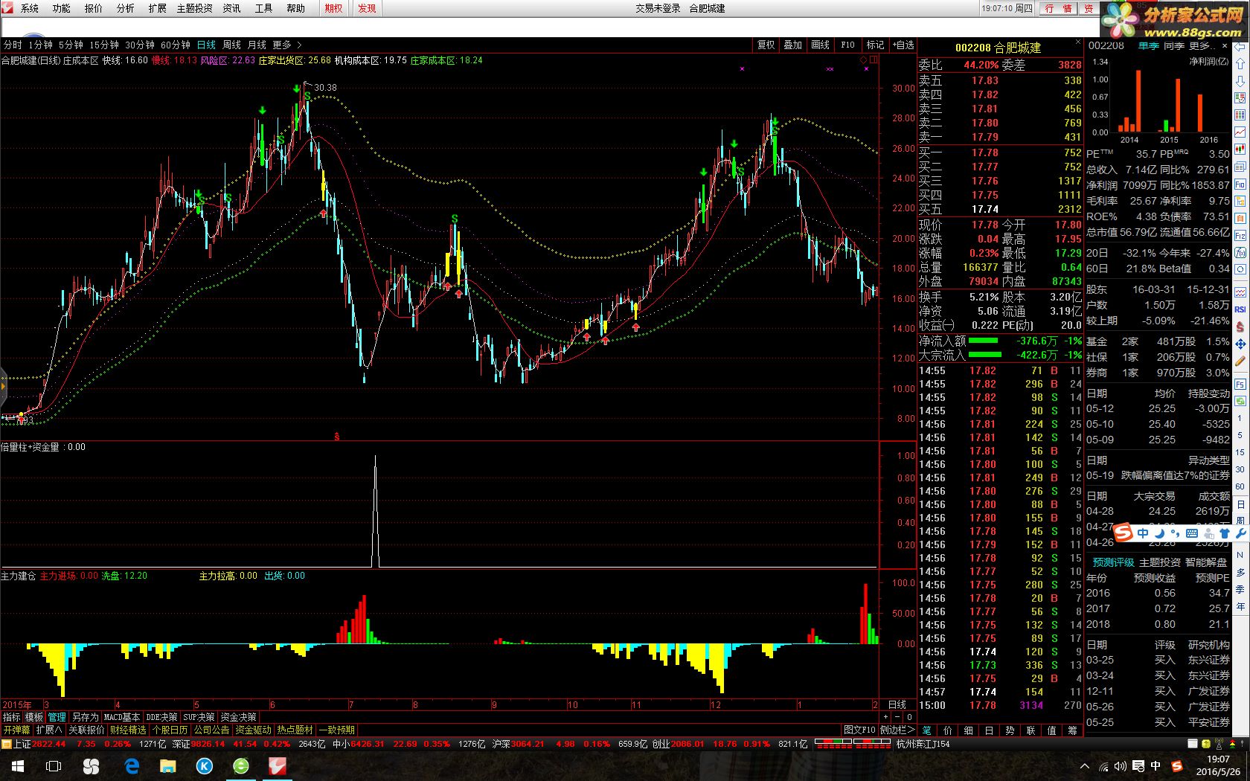This screenshot has height=781, width=1250.
Task: Show hidden tray icons chevron
Action: click(1084, 765)
